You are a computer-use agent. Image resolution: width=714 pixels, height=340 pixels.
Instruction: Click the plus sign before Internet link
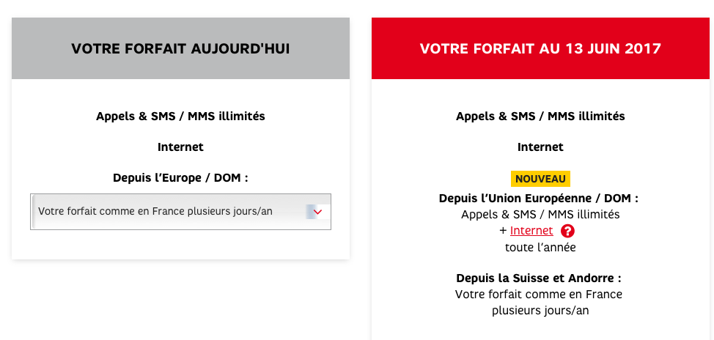pyautogui.click(x=503, y=231)
